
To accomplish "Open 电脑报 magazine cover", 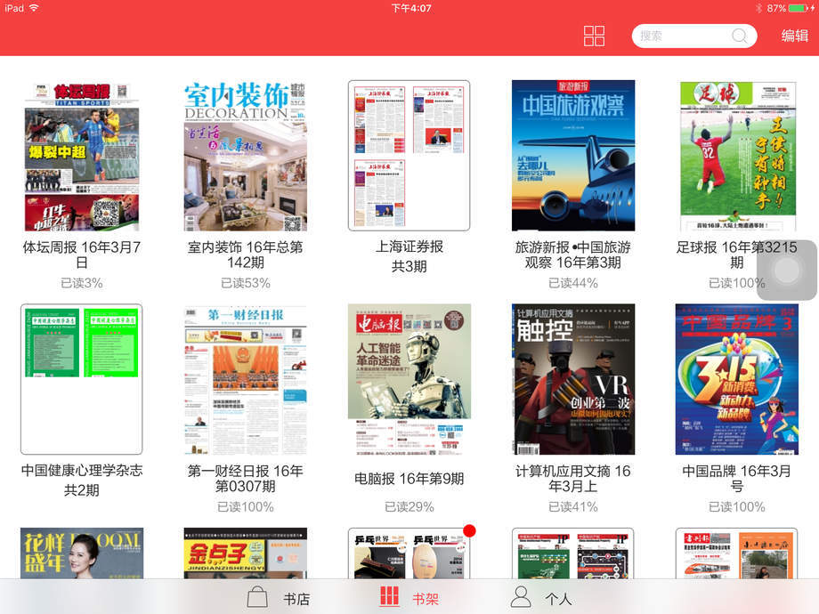I will click(409, 379).
